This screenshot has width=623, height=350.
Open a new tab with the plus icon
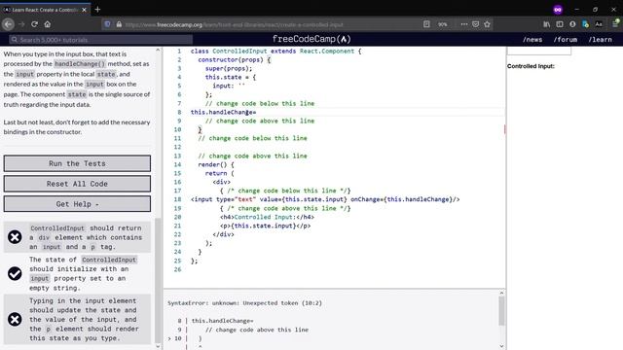tap(97, 9)
